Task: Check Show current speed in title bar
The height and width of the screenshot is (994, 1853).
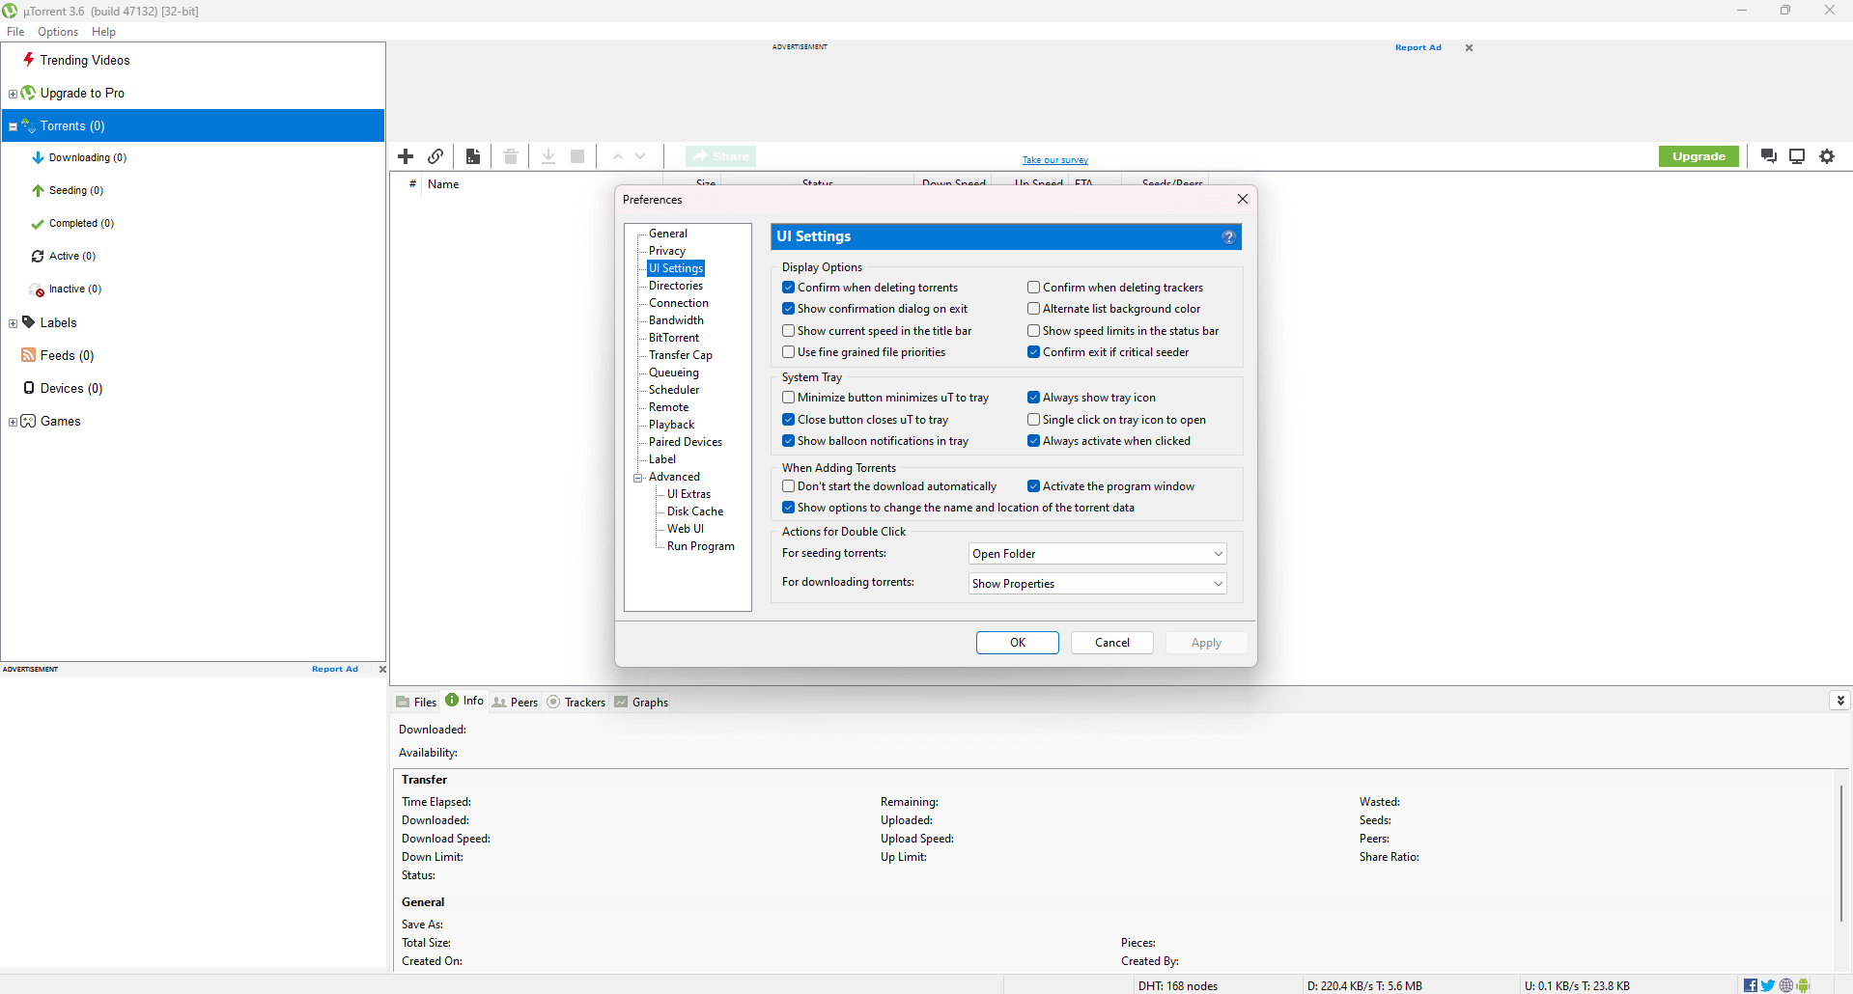Action: (789, 331)
